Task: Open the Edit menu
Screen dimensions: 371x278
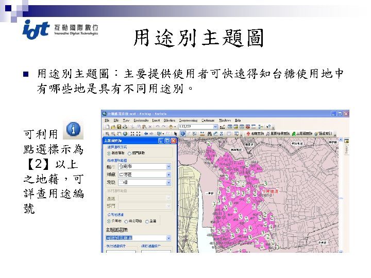Action: coord(116,120)
